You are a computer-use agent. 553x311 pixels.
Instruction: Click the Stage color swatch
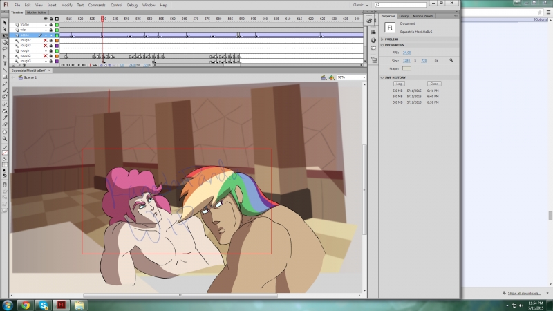(406, 68)
